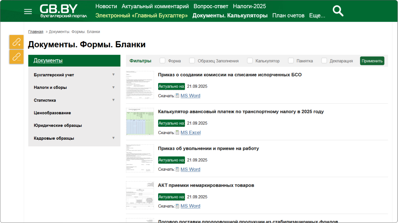Click file icon beside MS Excel link

point(177,133)
